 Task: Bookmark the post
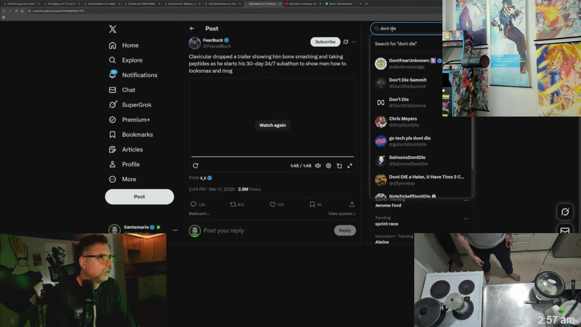coord(312,204)
